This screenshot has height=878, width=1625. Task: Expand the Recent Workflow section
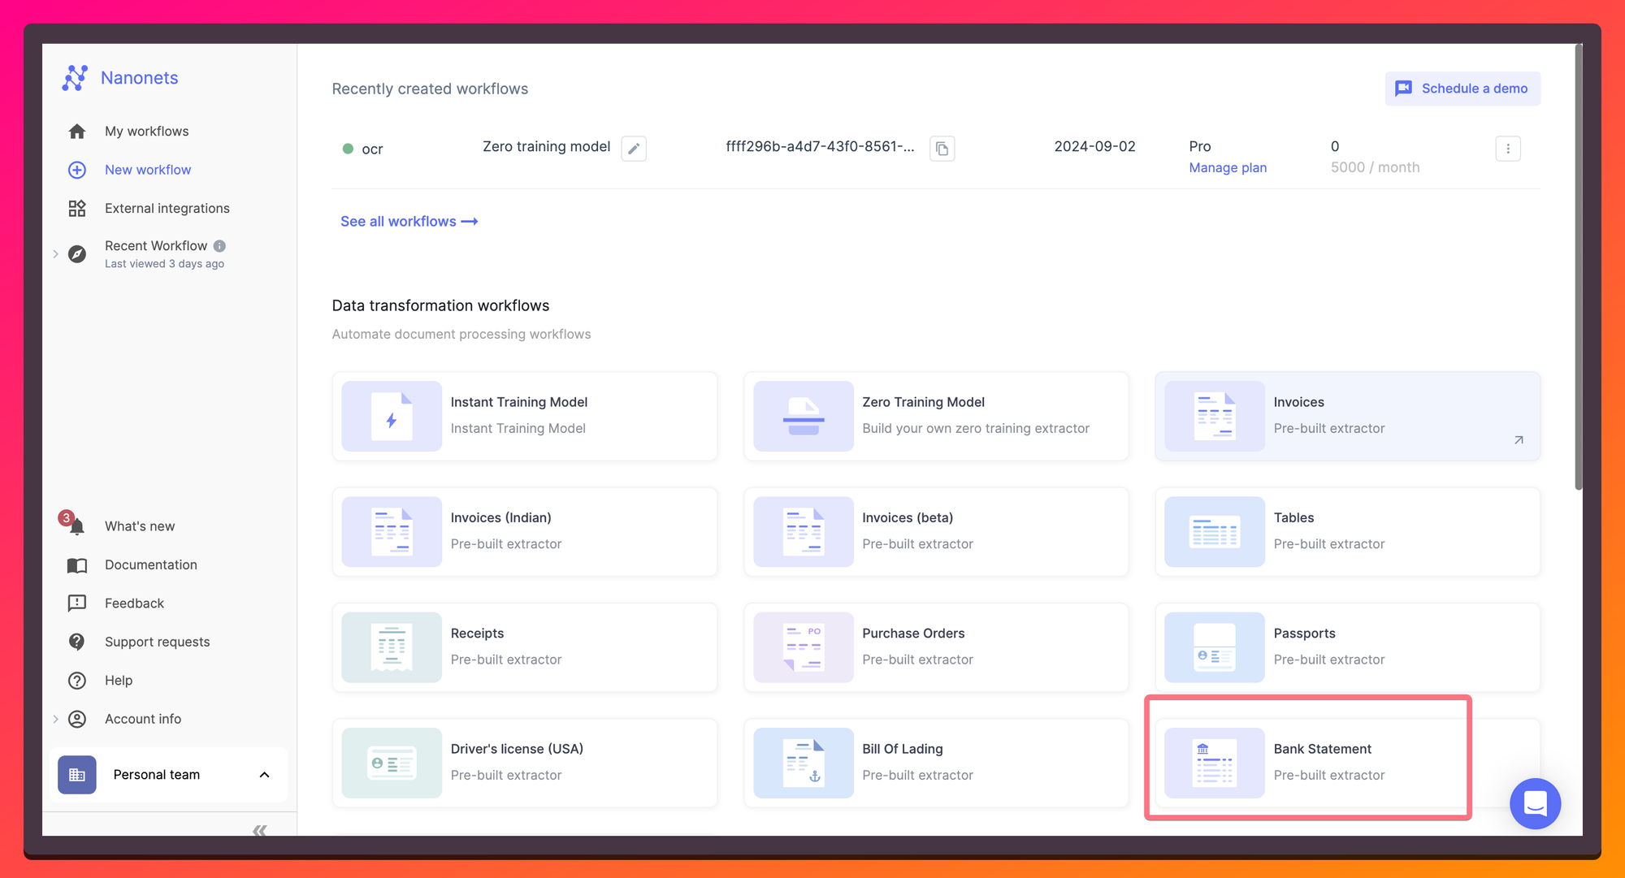(x=55, y=253)
